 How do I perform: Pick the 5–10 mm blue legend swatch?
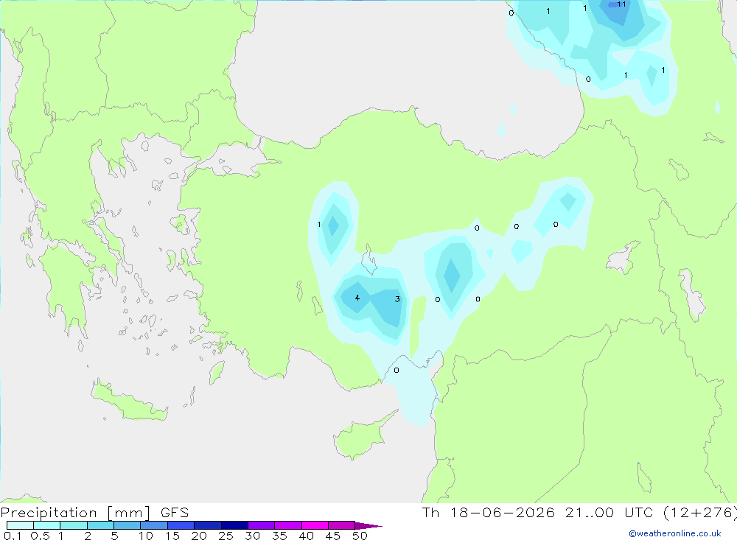click(x=127, y=525)
